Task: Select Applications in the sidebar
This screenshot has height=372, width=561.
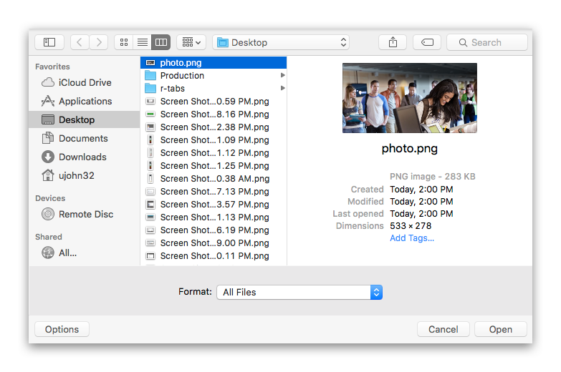Action: pyautogui.click(x=85, y=101)
